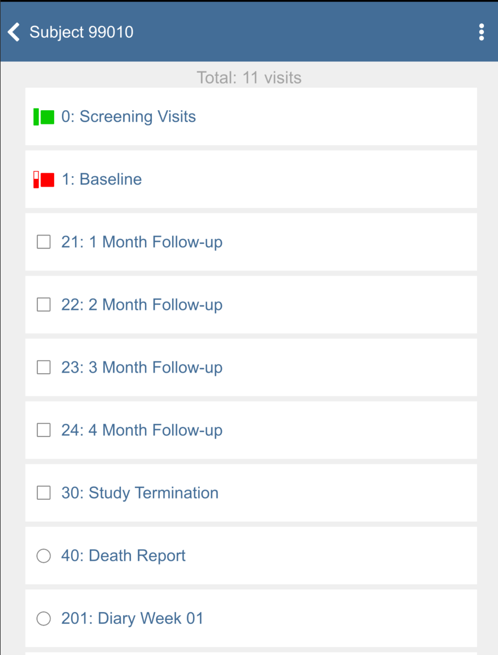Open 0: Screening Visits
The height and width of the screenshot is (655, 498).
point(129,117)
